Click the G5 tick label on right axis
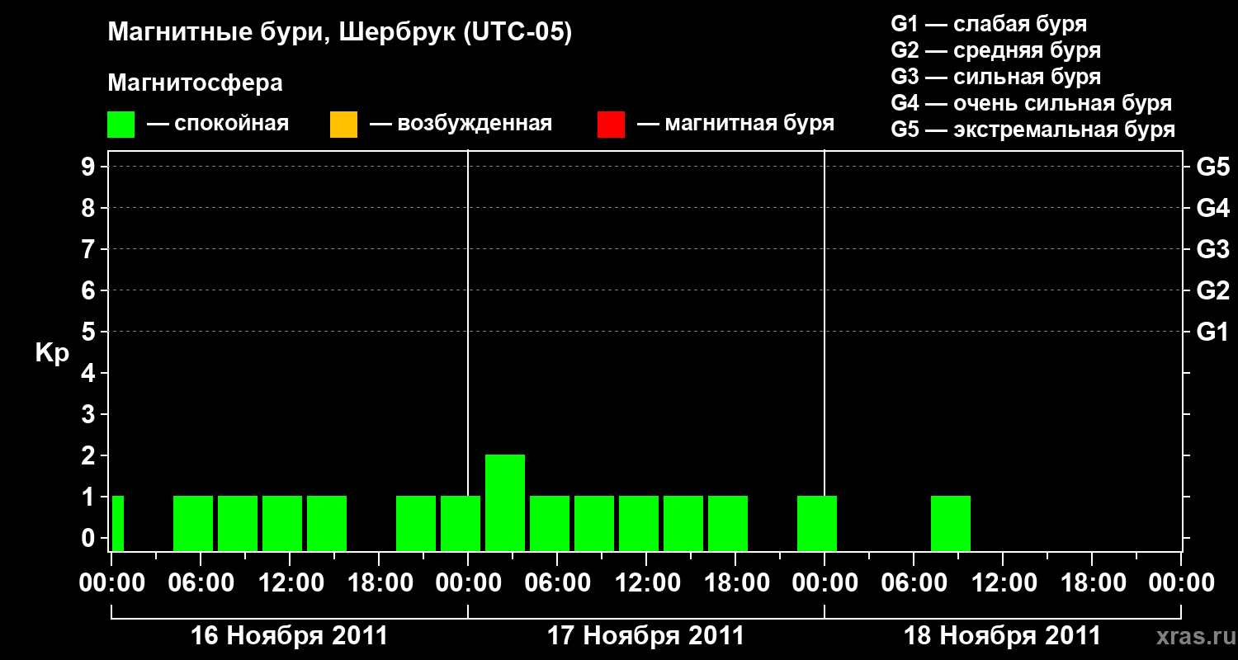The height and width of the screenshot is (660, 1238). point(1213,167)
